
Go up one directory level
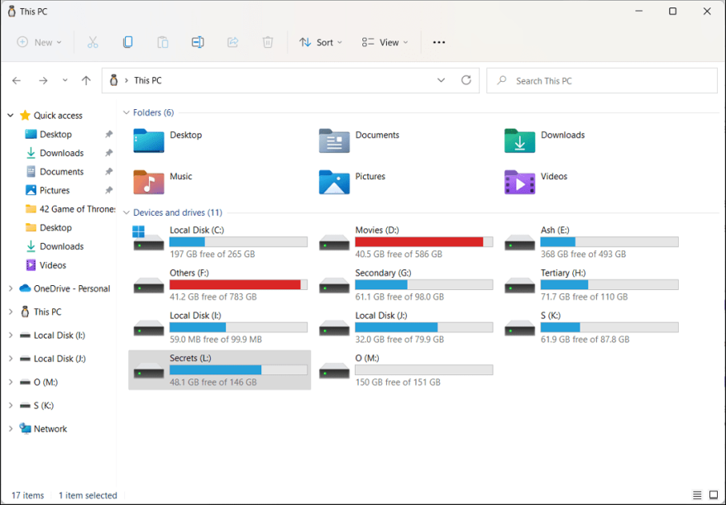coord(86,80)
